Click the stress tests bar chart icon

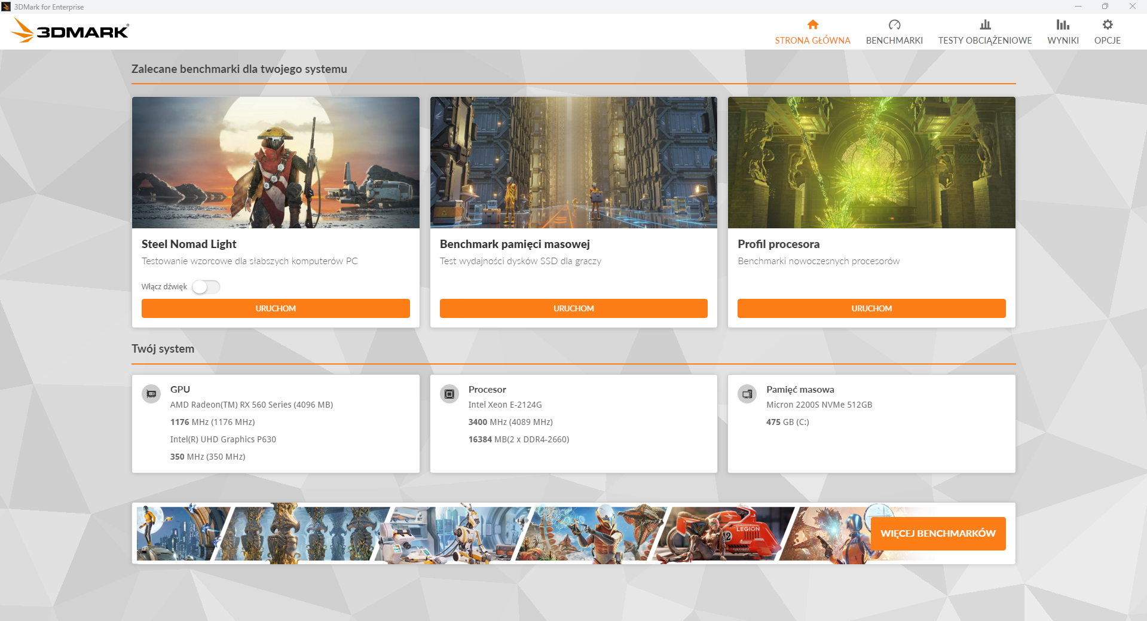[x=985, y=25]
